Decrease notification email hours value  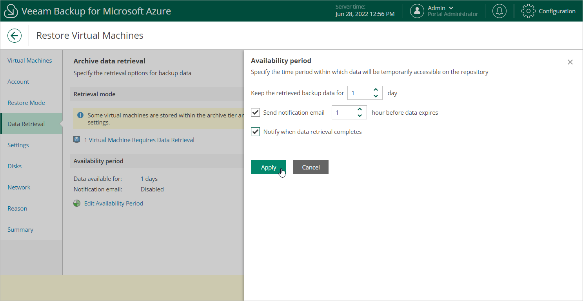coord(360,116)
